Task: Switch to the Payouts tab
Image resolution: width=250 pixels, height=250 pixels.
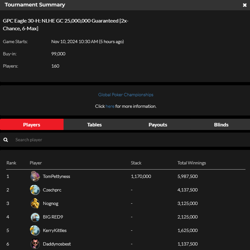Action: click(158, 125)
